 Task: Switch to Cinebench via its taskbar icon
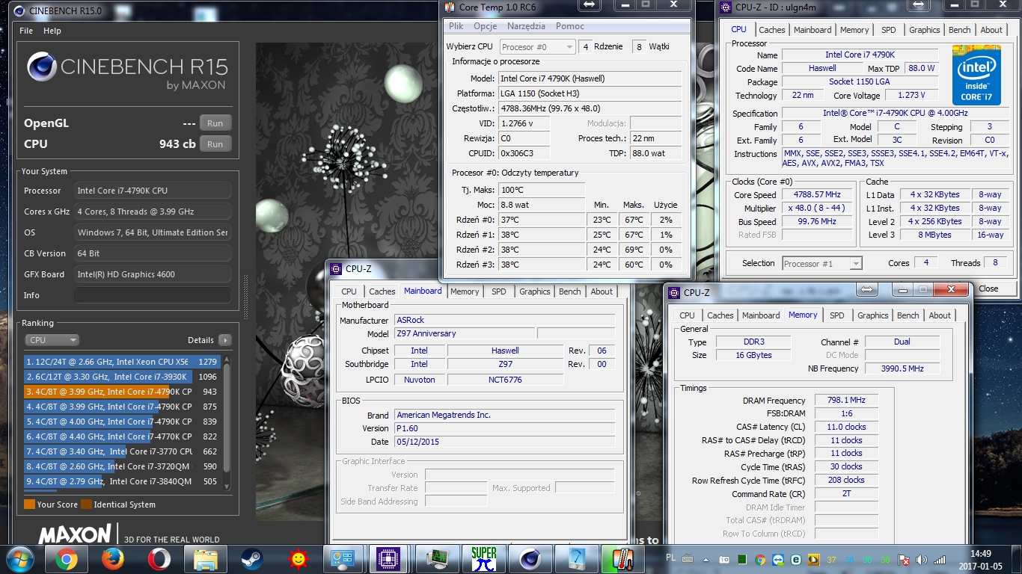click(530, 559)
